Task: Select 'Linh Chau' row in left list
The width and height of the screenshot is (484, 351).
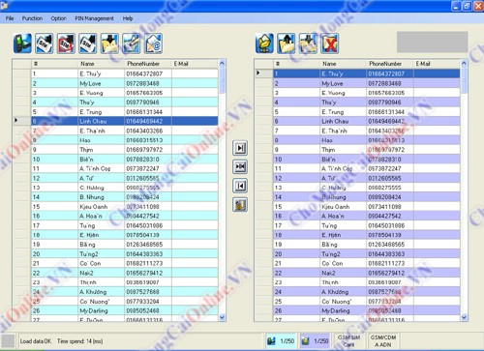Action: click(x=125, y=121)
